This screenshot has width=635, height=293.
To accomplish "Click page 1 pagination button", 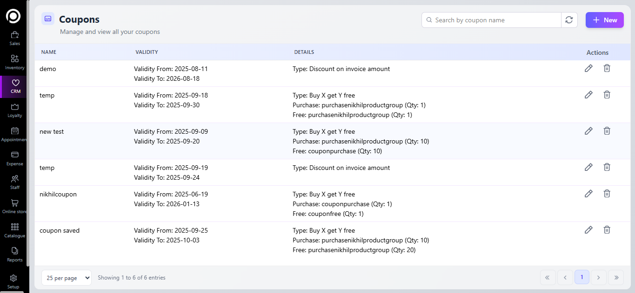I will (582, 278).
